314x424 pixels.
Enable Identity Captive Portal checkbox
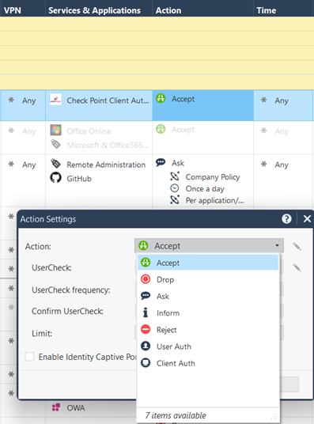point(29,357)
